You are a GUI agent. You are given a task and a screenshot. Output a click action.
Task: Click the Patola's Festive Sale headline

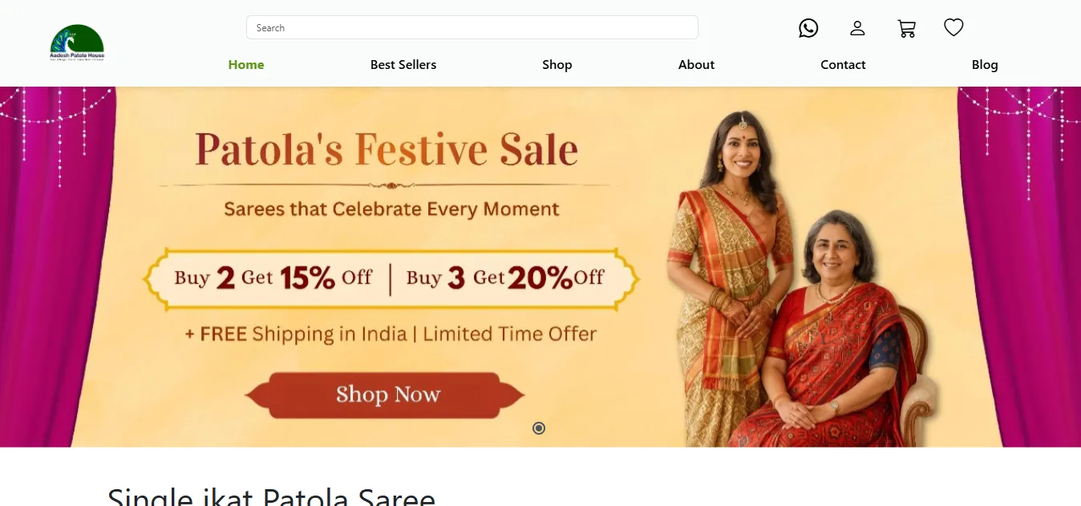pyautogui.click(x=387, y=149)
